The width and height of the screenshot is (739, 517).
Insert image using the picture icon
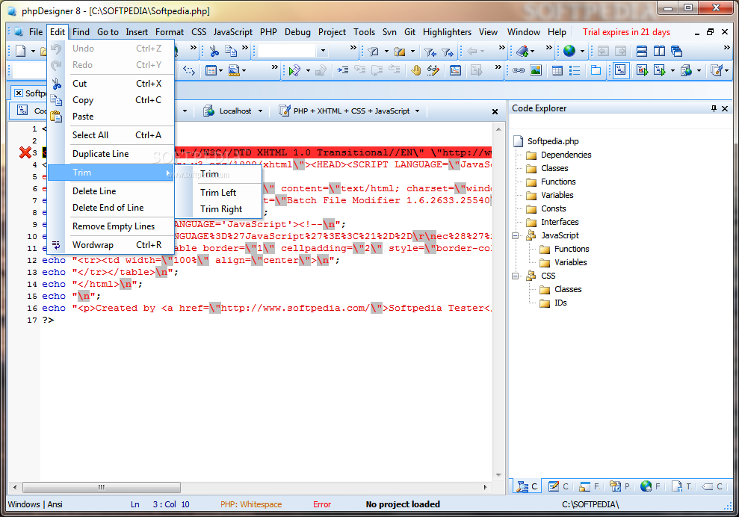coord(536,71)
